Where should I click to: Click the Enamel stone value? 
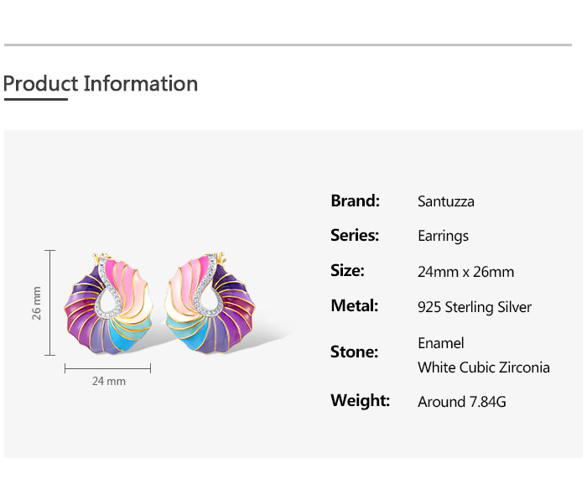click(x=441, y=343)
